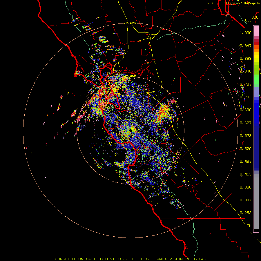Click the 0.253 scale value
The height and width of the screenshot is (261, 261).
246,213
